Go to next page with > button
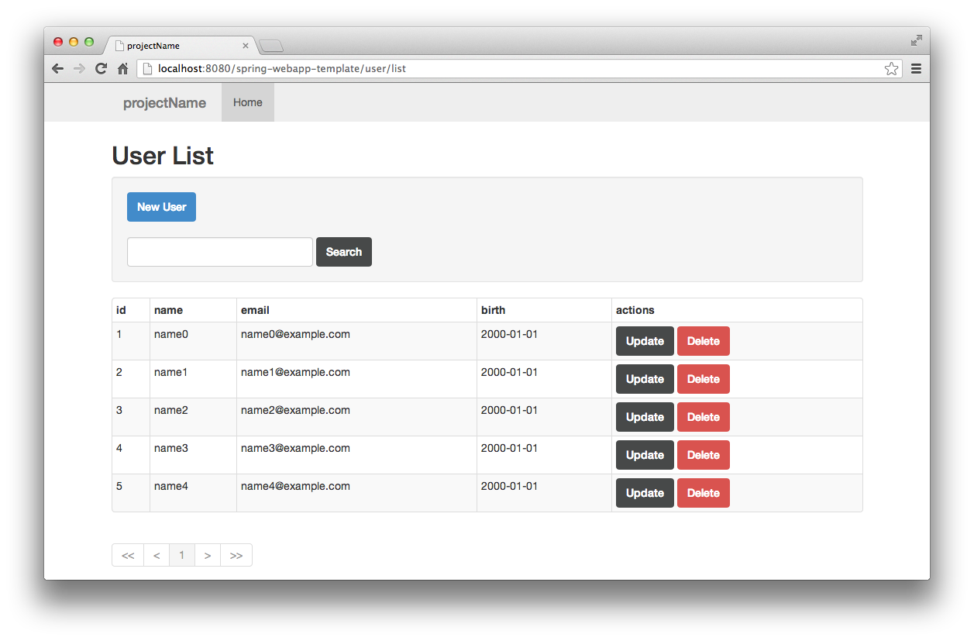This screenshot has height=641, width=974. click(208, 555)
